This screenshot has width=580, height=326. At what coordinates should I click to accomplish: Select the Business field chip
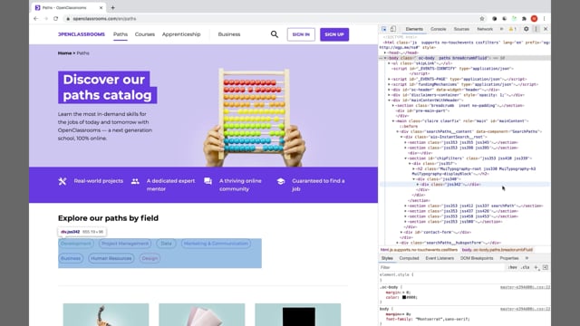71,258
